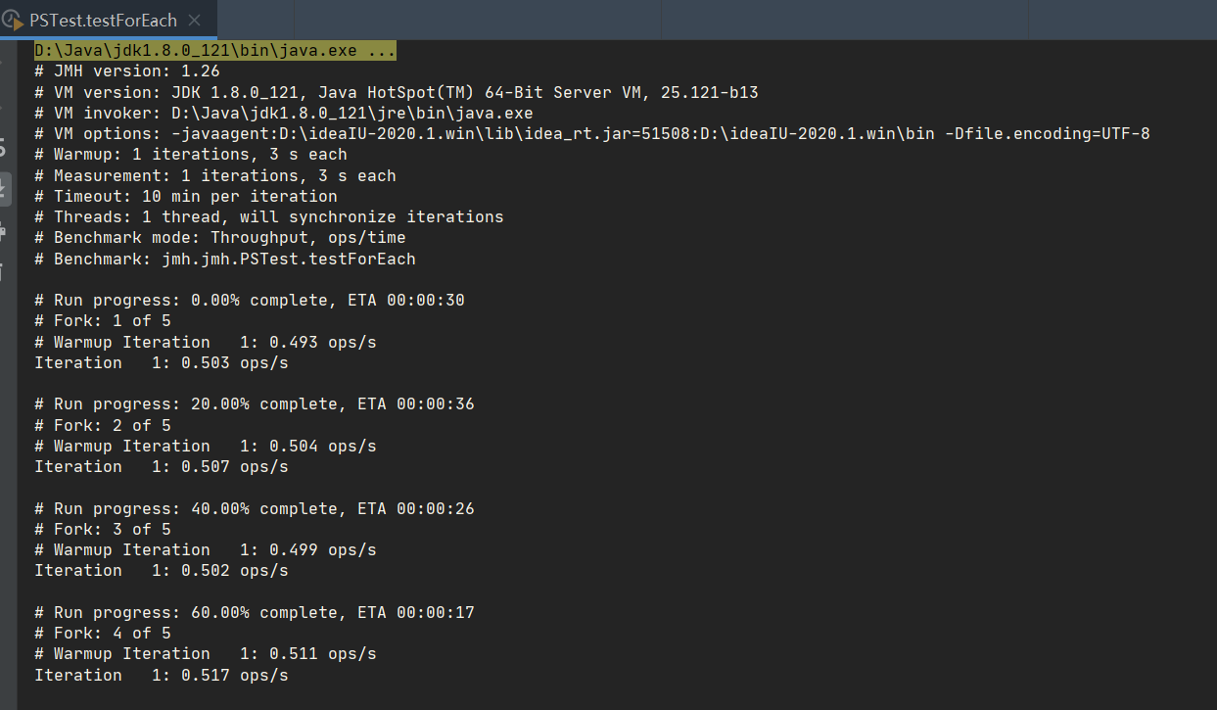Click the 'Iteration 1: 0.503 ops/s' line
The image size is (1217, 710).
tap(162, 362)
